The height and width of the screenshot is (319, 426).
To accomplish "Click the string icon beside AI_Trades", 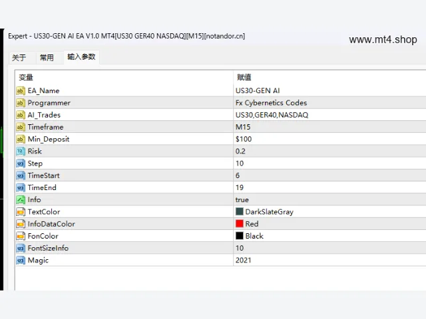I will (x=21, y=115).
